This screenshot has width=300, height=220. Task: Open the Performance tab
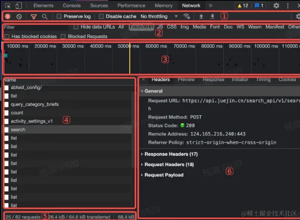pos(131,5)
